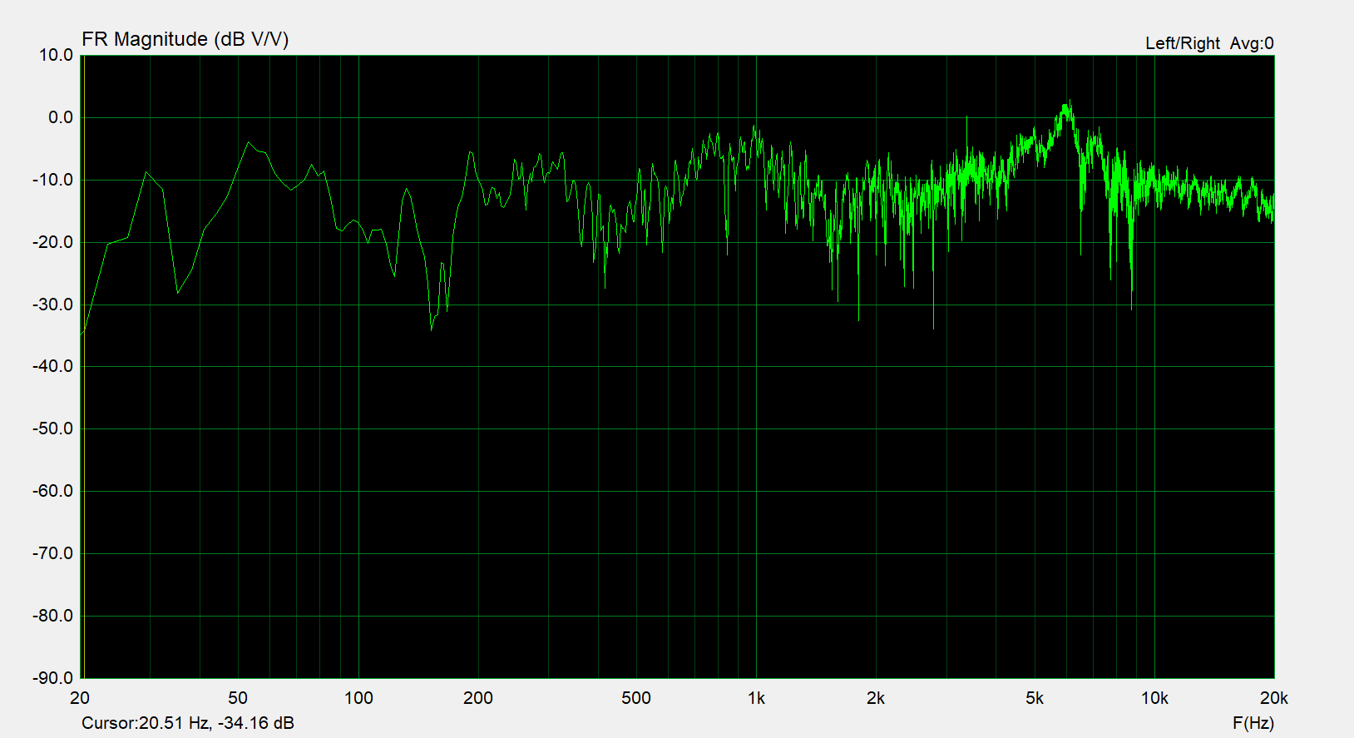
Task: Click the 200 Hz frequency axis label
Action: tap(478, 698)
